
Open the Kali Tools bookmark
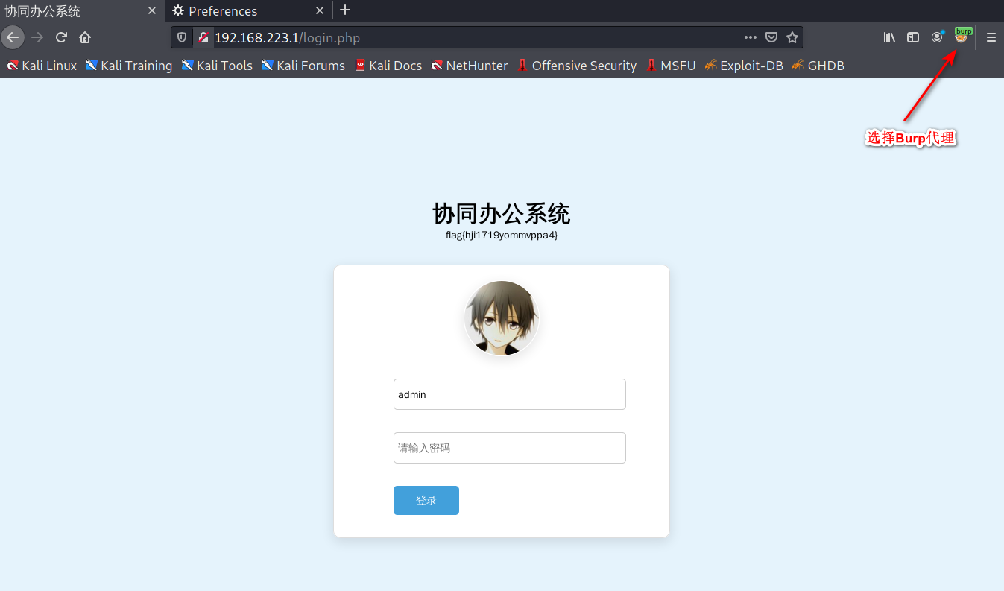217,66
